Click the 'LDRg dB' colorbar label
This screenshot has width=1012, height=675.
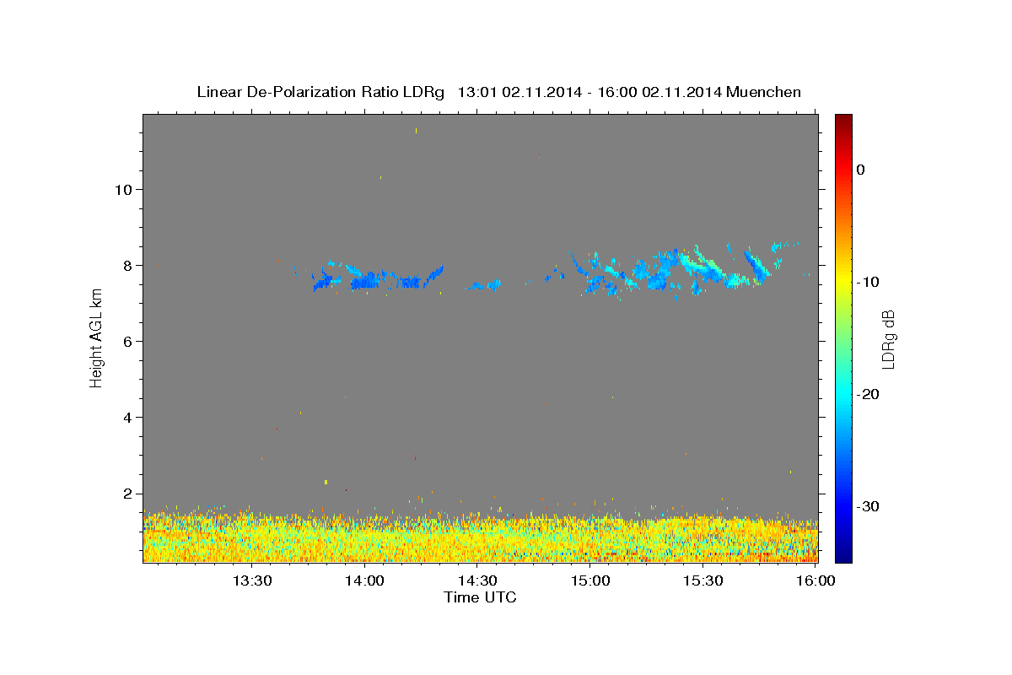pyautogui.click(x=888, y=338)
